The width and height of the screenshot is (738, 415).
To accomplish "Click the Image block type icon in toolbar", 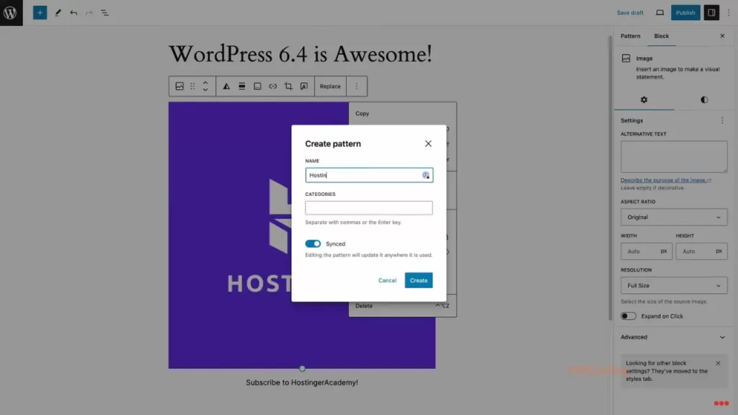I will point(179,86).
